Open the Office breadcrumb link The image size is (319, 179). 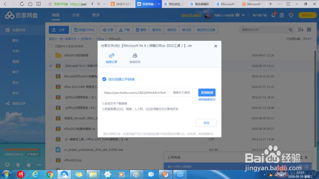100,39
